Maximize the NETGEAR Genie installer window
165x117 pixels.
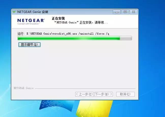pos(125,12)
